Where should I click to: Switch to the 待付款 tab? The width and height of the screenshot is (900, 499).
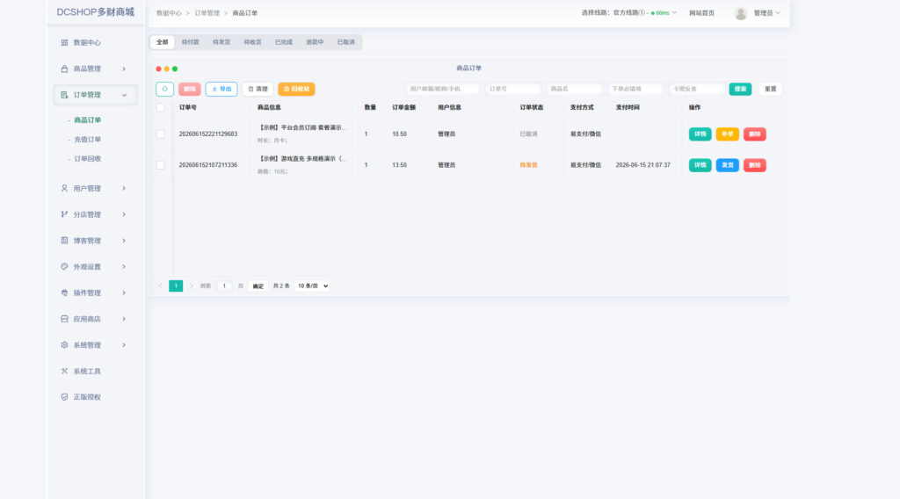pyautogui.click(x=190, y=42)
